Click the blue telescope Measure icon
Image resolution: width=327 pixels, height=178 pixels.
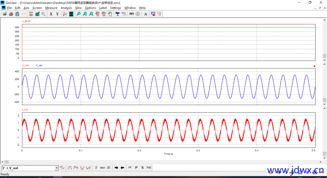[117, 14]
